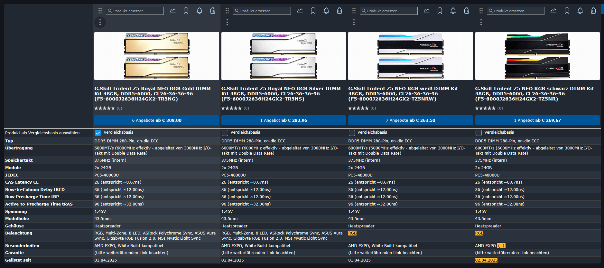Set the weiß kit as Vergleichsbasis
The image size is (604, 268).
[352, 133]
